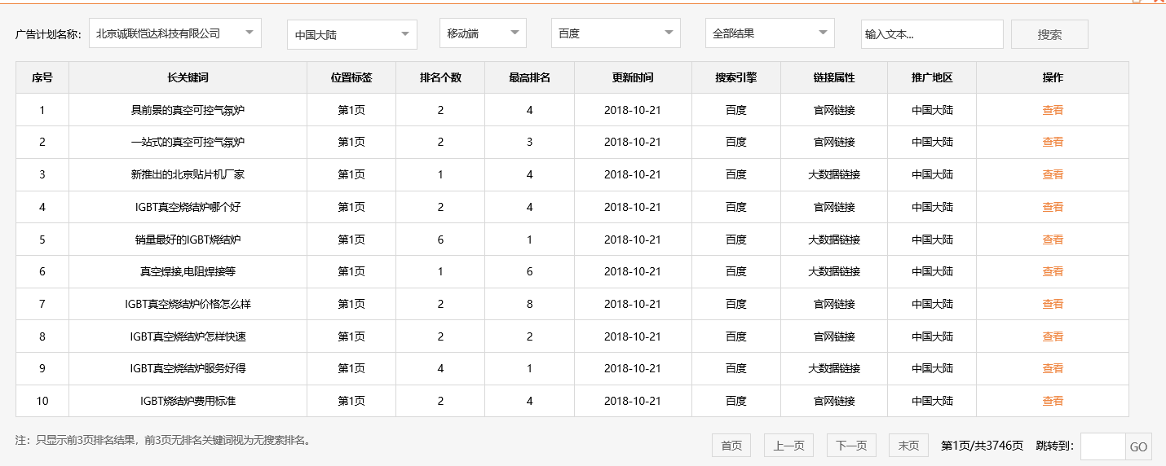Click the GO jump button
Viewport: 1166px width, 466px height.
tap(1138, 446)
